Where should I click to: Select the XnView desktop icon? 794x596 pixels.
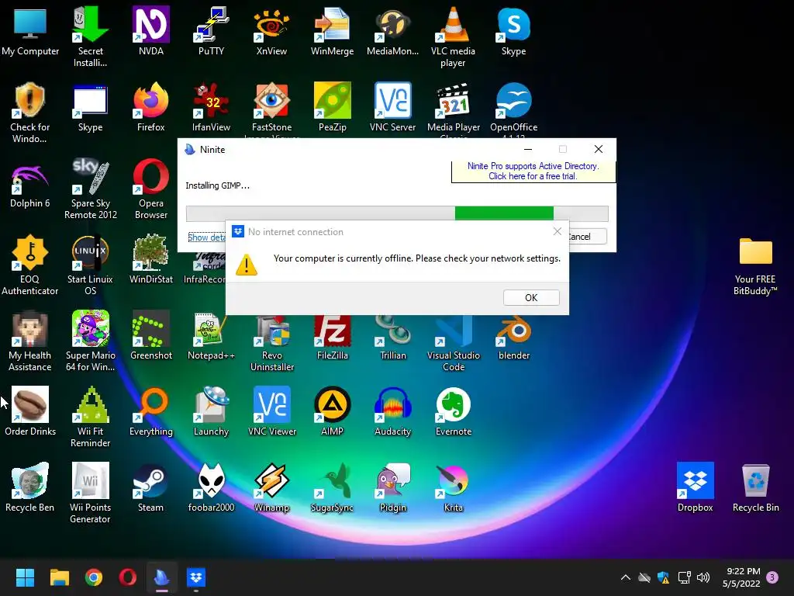271,30
